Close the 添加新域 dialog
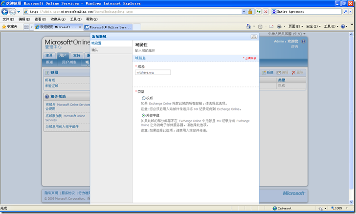The width and height of the screenshot is (356, 214). coord(254,37)
